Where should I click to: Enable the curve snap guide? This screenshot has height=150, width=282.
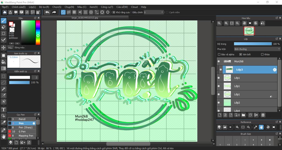[97, 12]
